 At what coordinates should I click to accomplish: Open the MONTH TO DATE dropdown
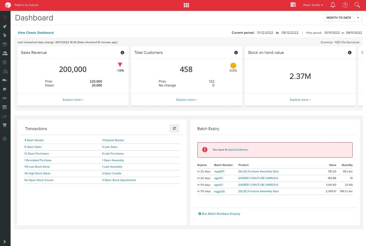(343, 17)
